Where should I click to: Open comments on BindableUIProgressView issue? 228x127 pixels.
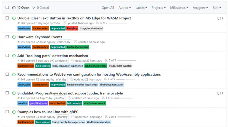click(x=220, y=93)
